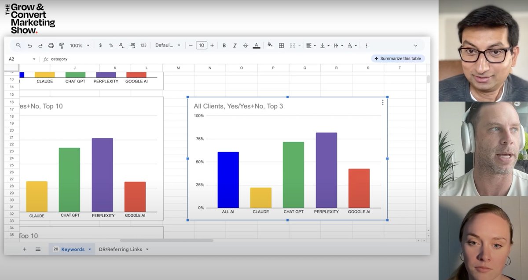This screenshot has height=280, width=528.
Task: Click the Print icon
Action: pos(51,46)
